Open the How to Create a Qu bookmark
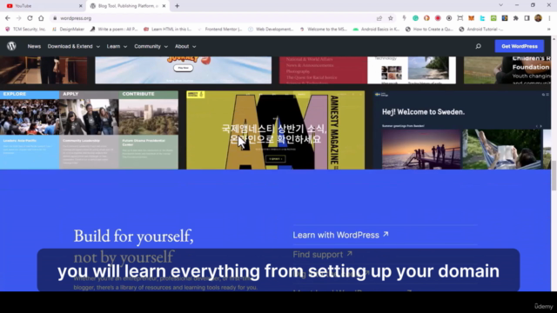This screenshot has height=313, width=557. pos(429,29)
